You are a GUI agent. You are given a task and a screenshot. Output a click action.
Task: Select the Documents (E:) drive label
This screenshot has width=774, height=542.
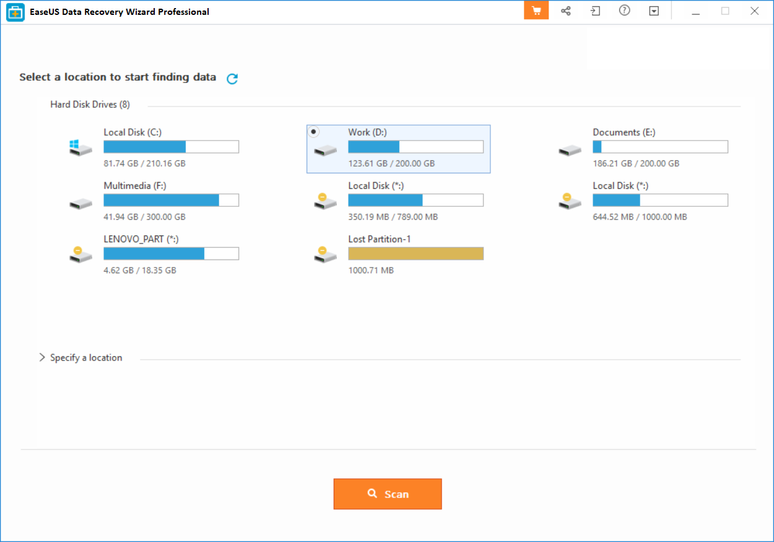click(624, 133)
